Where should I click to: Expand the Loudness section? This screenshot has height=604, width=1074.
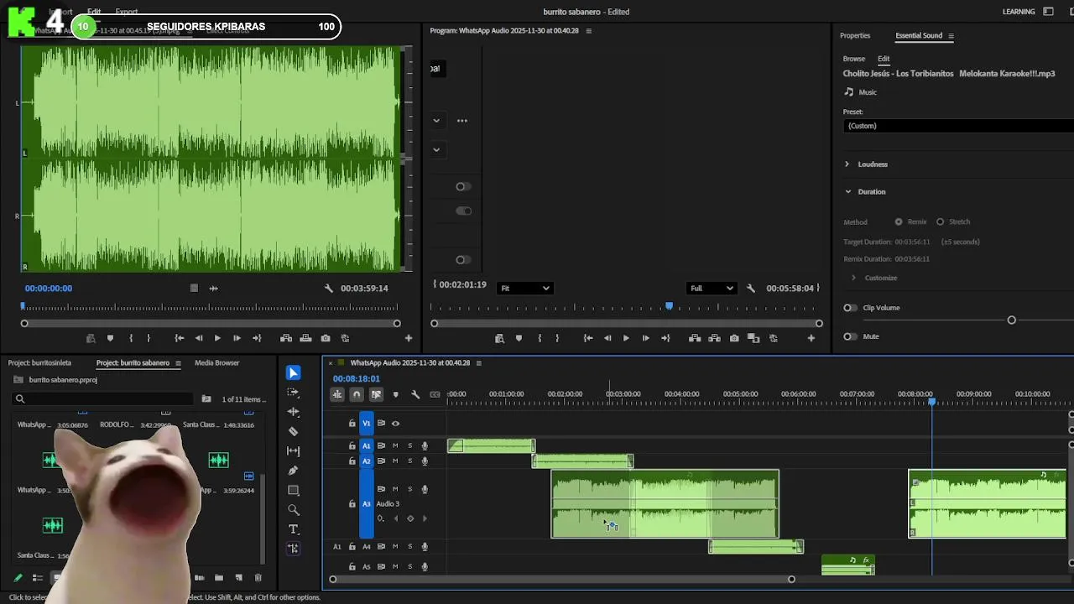pos(847,164)
